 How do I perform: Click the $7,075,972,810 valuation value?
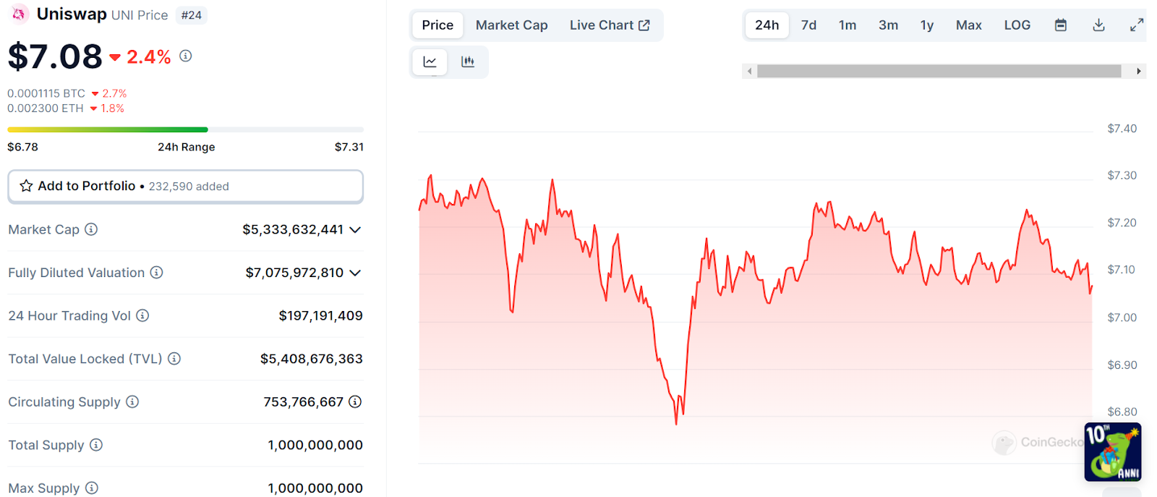[294, 273]
